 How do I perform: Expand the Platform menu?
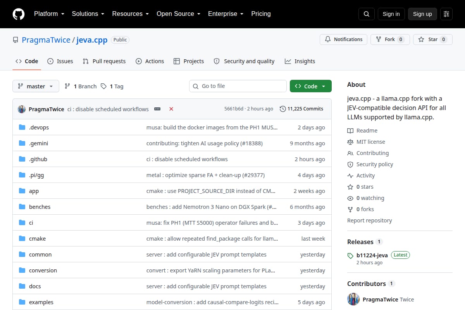tap(49, 14)
